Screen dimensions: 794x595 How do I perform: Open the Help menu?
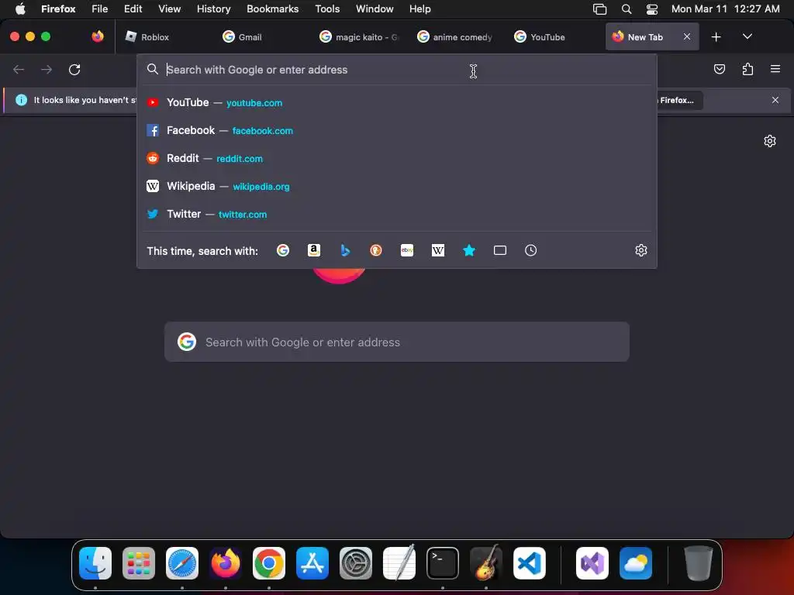tap(419, 9)
